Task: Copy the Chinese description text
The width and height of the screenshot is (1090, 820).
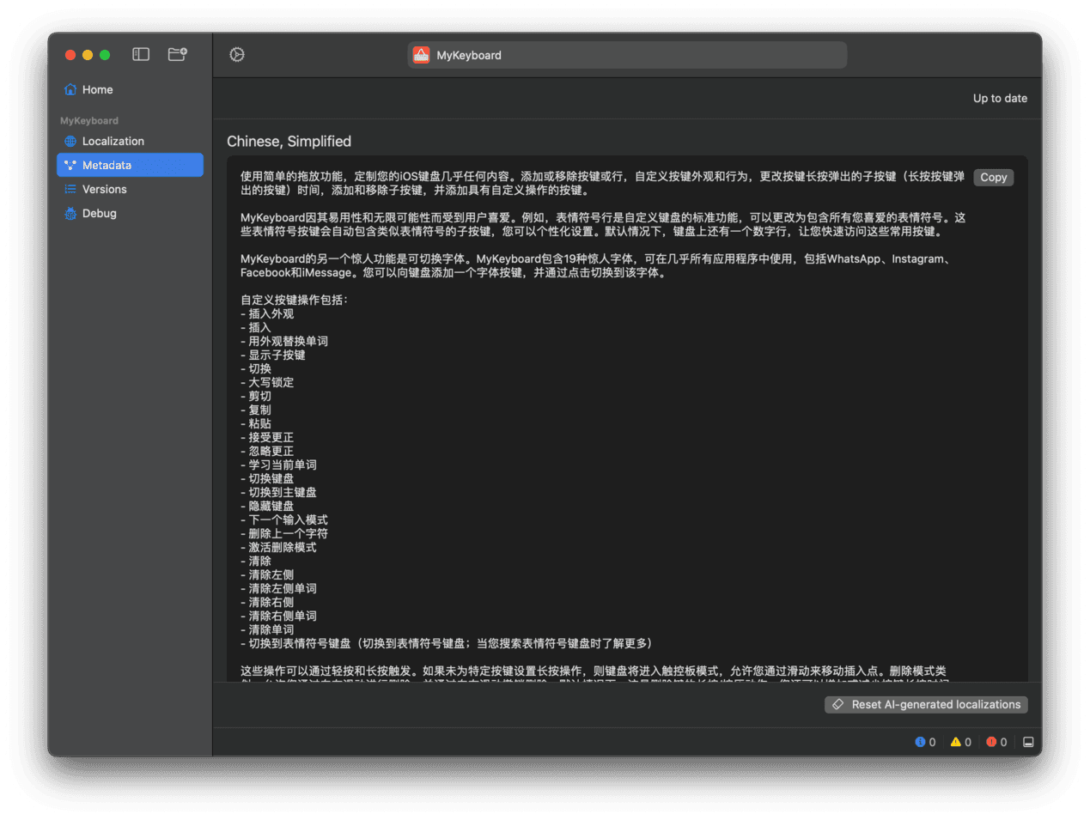Action: tap(993, 177)
